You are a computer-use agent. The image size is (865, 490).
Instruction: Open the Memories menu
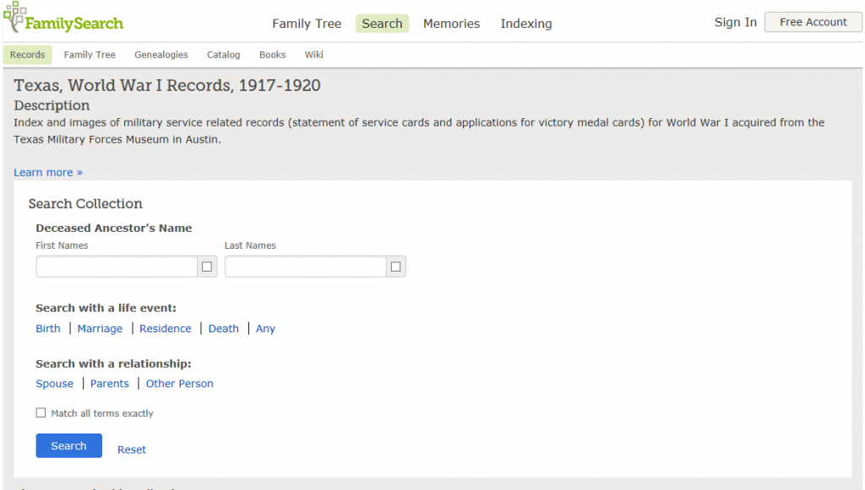coord(451,24)
